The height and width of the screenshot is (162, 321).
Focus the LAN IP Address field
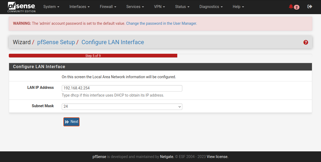point(122,88)
